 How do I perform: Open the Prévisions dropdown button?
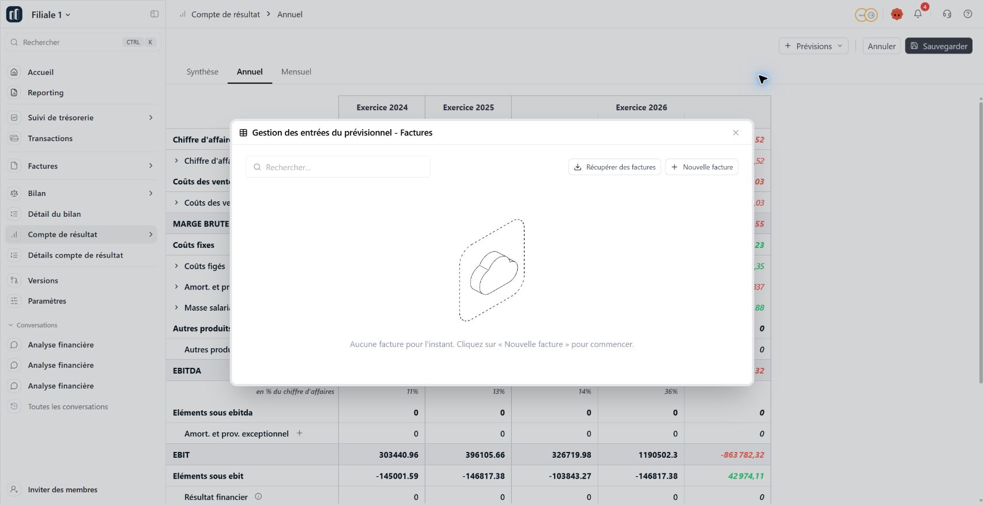(813, 46)
